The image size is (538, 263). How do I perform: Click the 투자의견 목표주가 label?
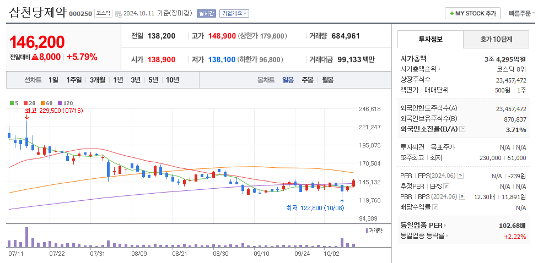pyautogui.click(x=428, y=147)
